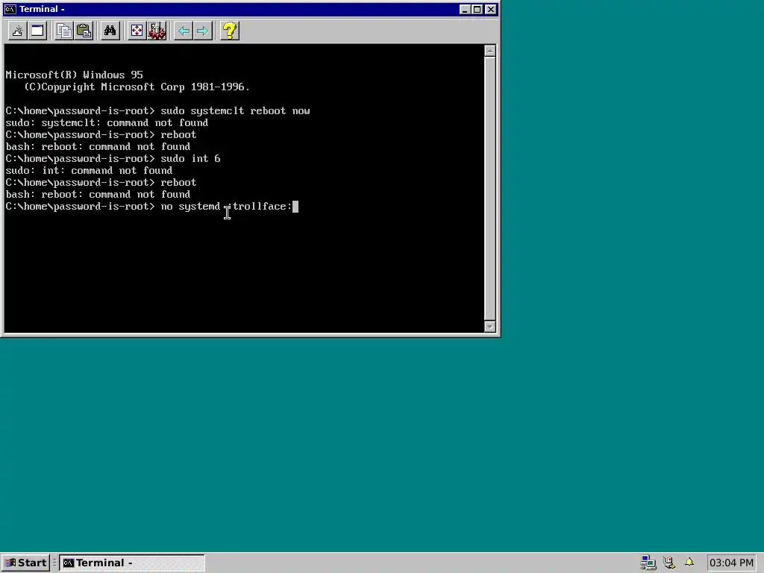Click the blank window toolbar icon

tap(37, 31)
